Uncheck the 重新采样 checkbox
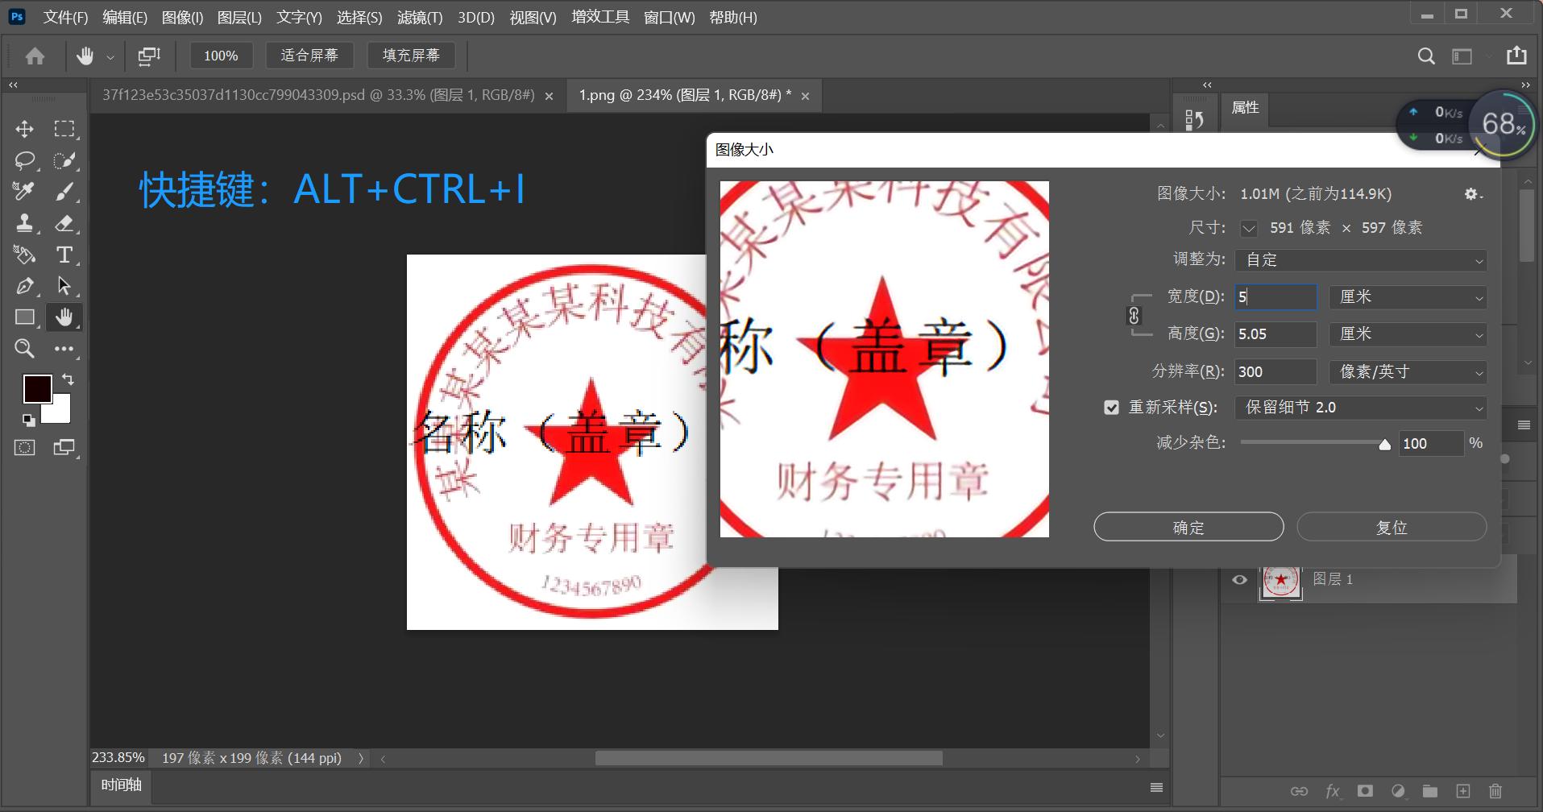The height and width of the screenshot is (812, 1543). click(1112, 407)
